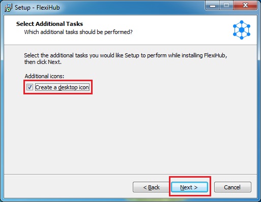
Task: Click the 'Setup - FlexiHub' title text
Action: pos(37,8)
